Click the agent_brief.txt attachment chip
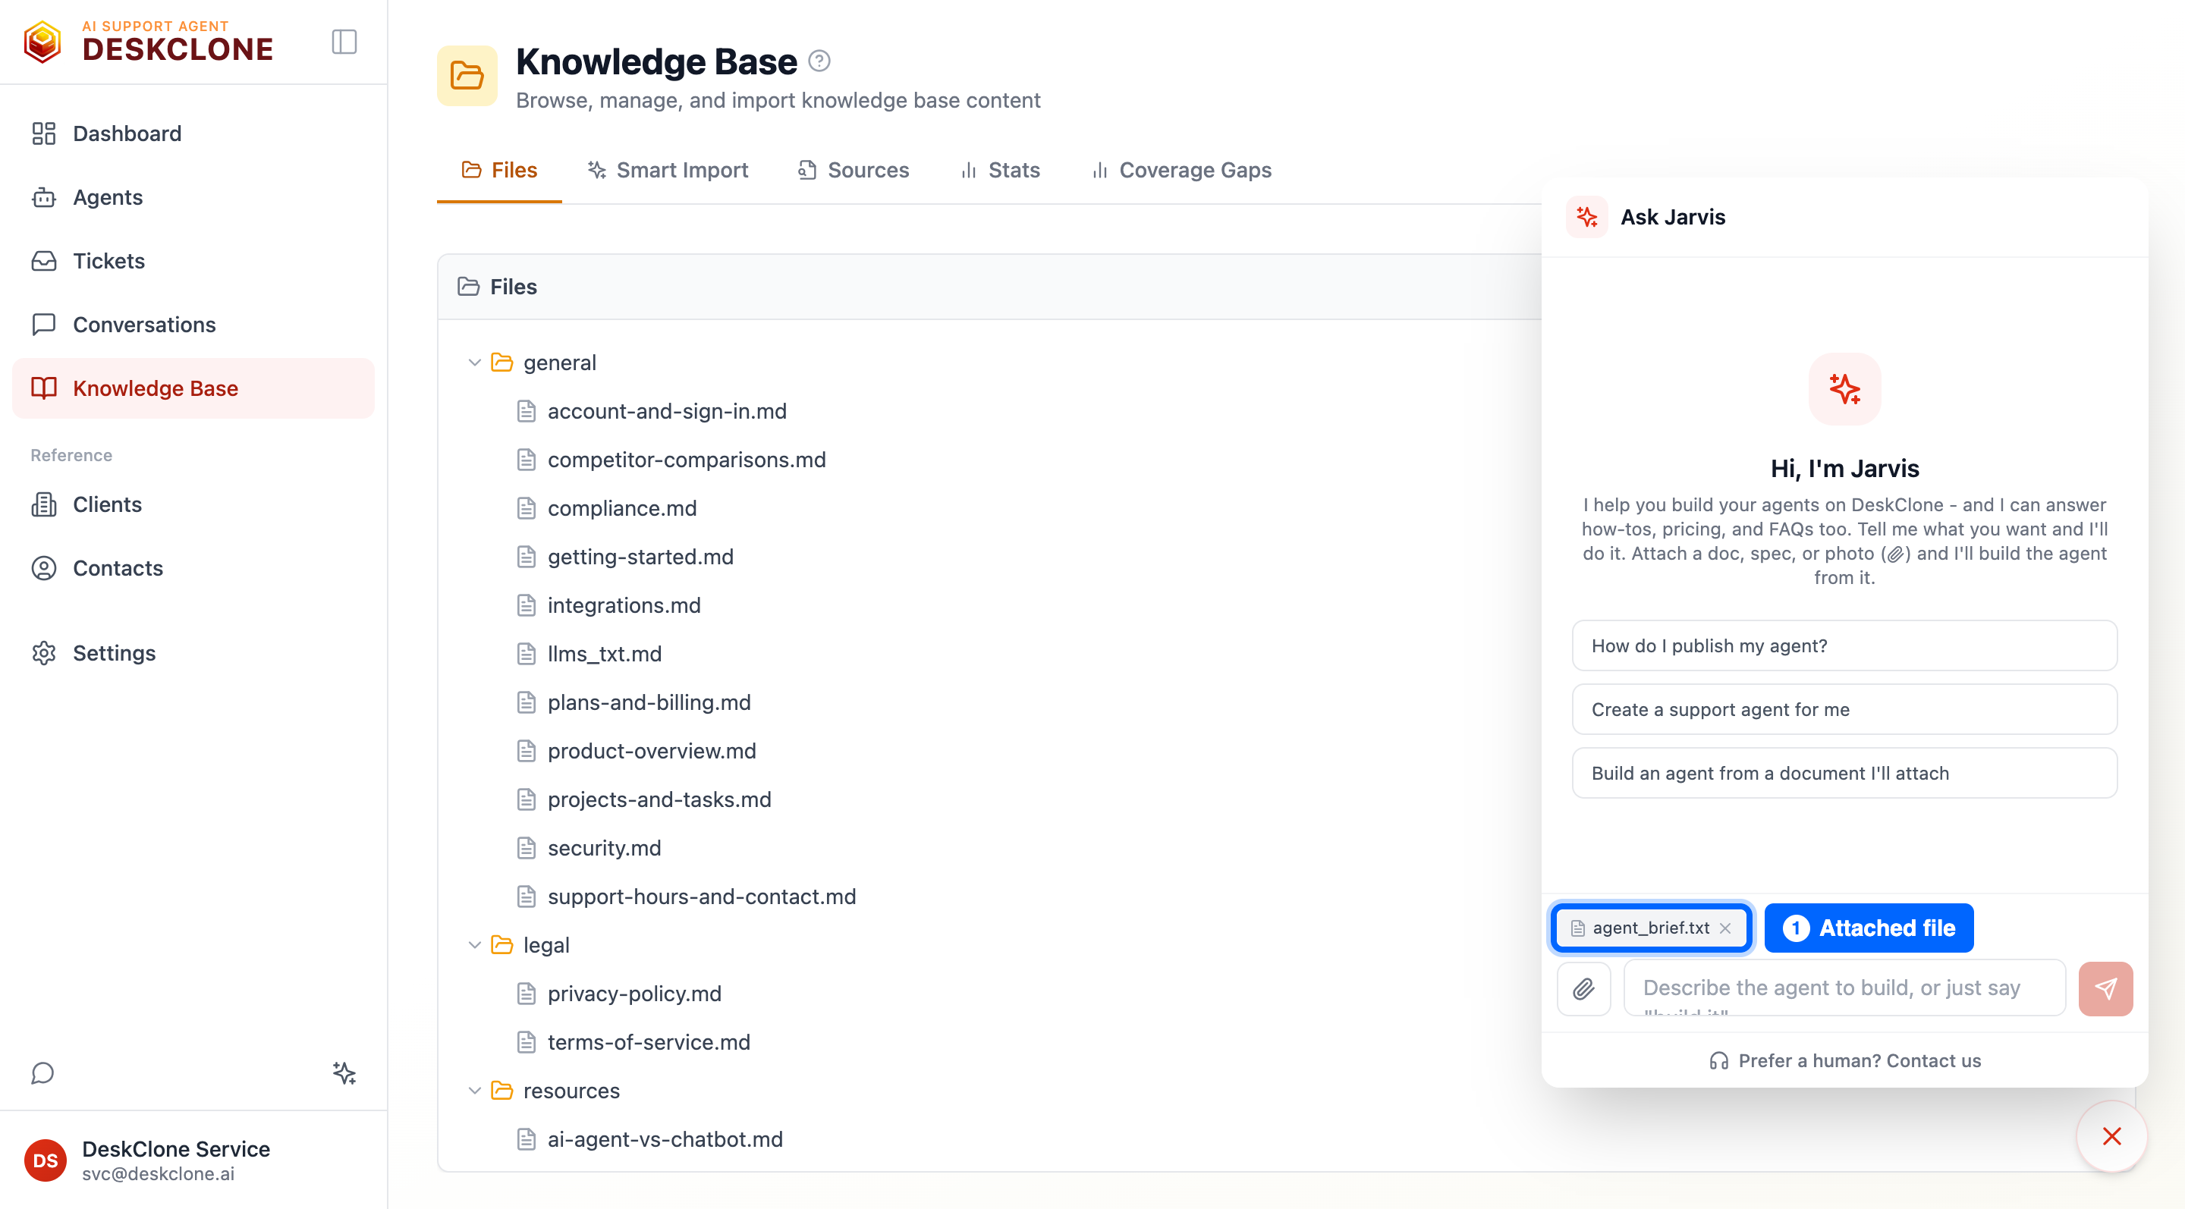 coord(1650,928)
